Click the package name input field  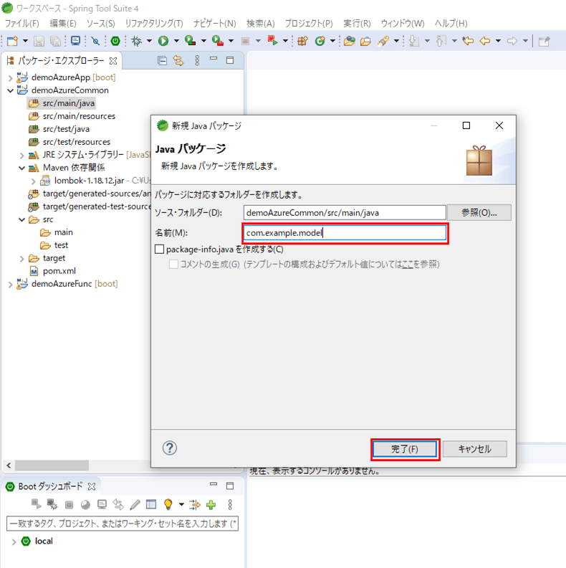345,232
